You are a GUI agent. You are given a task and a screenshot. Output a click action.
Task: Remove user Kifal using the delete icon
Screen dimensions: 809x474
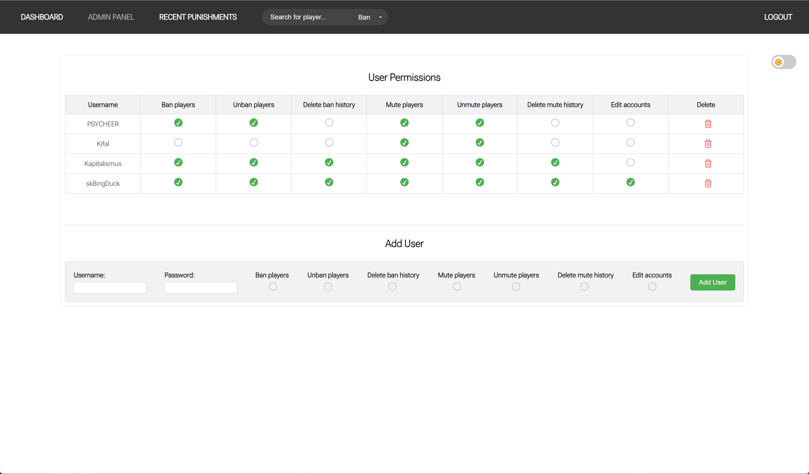tap(709, 144)
